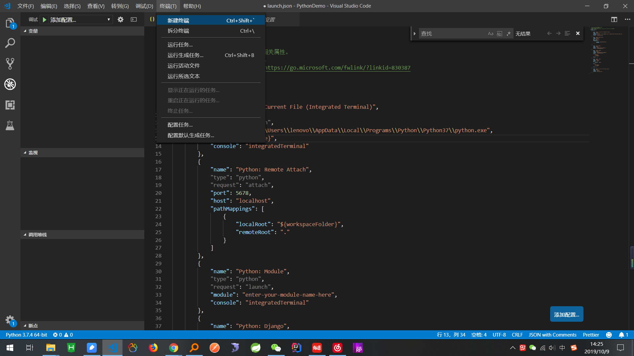634x356 pixels.
Task: Open the 转到(G) menu
Action: 120,6
